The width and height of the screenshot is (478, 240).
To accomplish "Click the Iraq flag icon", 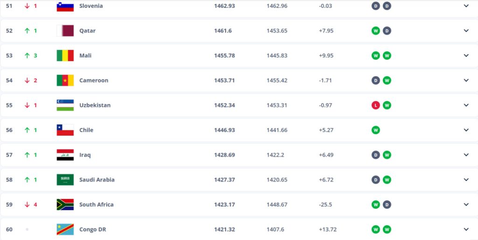I will pyautogui.click(x=65, y=155).
